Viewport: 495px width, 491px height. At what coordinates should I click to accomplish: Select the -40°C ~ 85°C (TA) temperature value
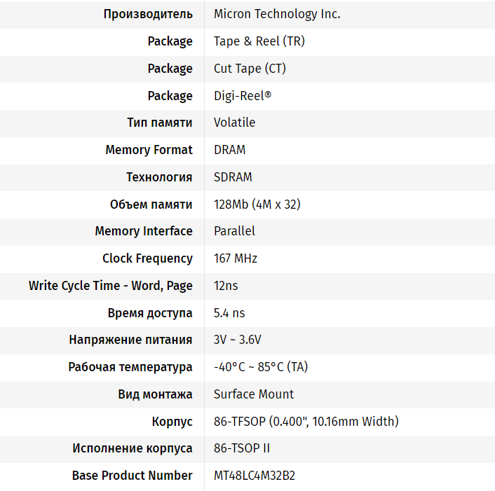(261, 367)
